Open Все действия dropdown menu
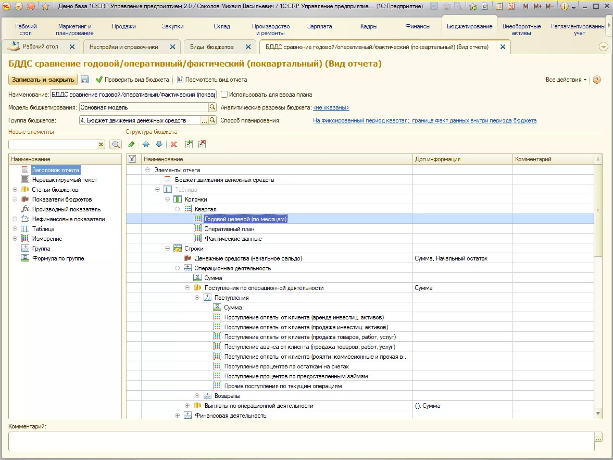 pos(565,80)
